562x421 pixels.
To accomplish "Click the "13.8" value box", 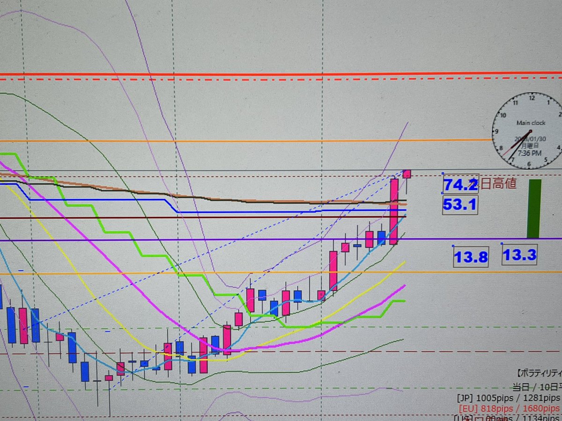I will pos(471,257).
